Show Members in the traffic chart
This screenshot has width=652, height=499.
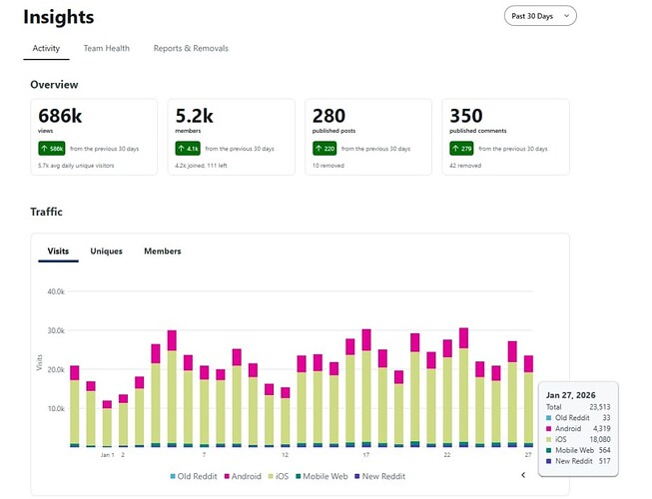pos(163,251)
